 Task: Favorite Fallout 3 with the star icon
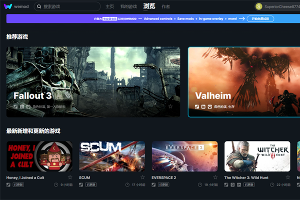click(170, 106)
